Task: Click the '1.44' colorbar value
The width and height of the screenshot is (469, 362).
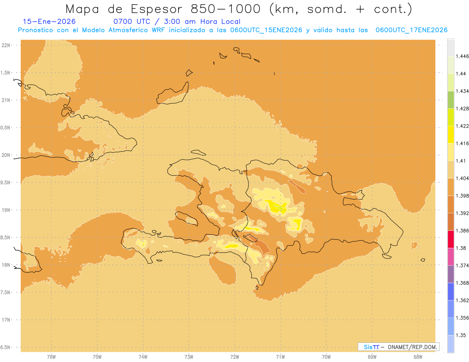Action: (x=461, y=73)
